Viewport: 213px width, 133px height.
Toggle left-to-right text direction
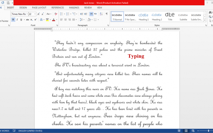pyautogui.click(x=91, y=14)
